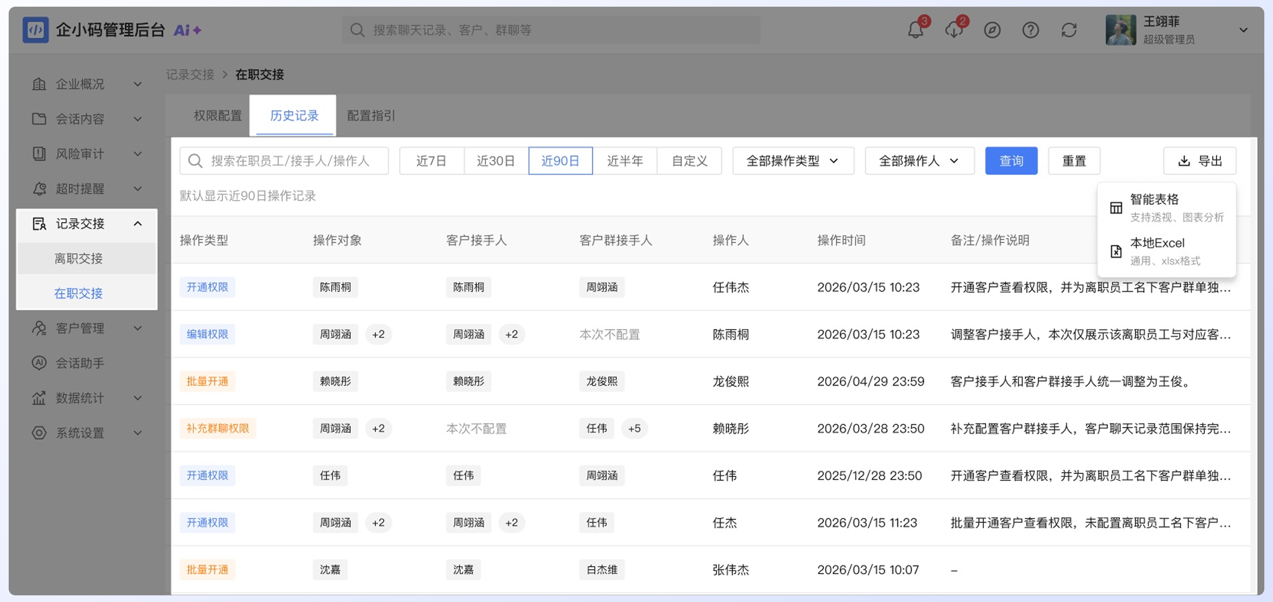Click the 风险审计 sidebar icon
This screenshot has width=1273, height=602.
39,154
